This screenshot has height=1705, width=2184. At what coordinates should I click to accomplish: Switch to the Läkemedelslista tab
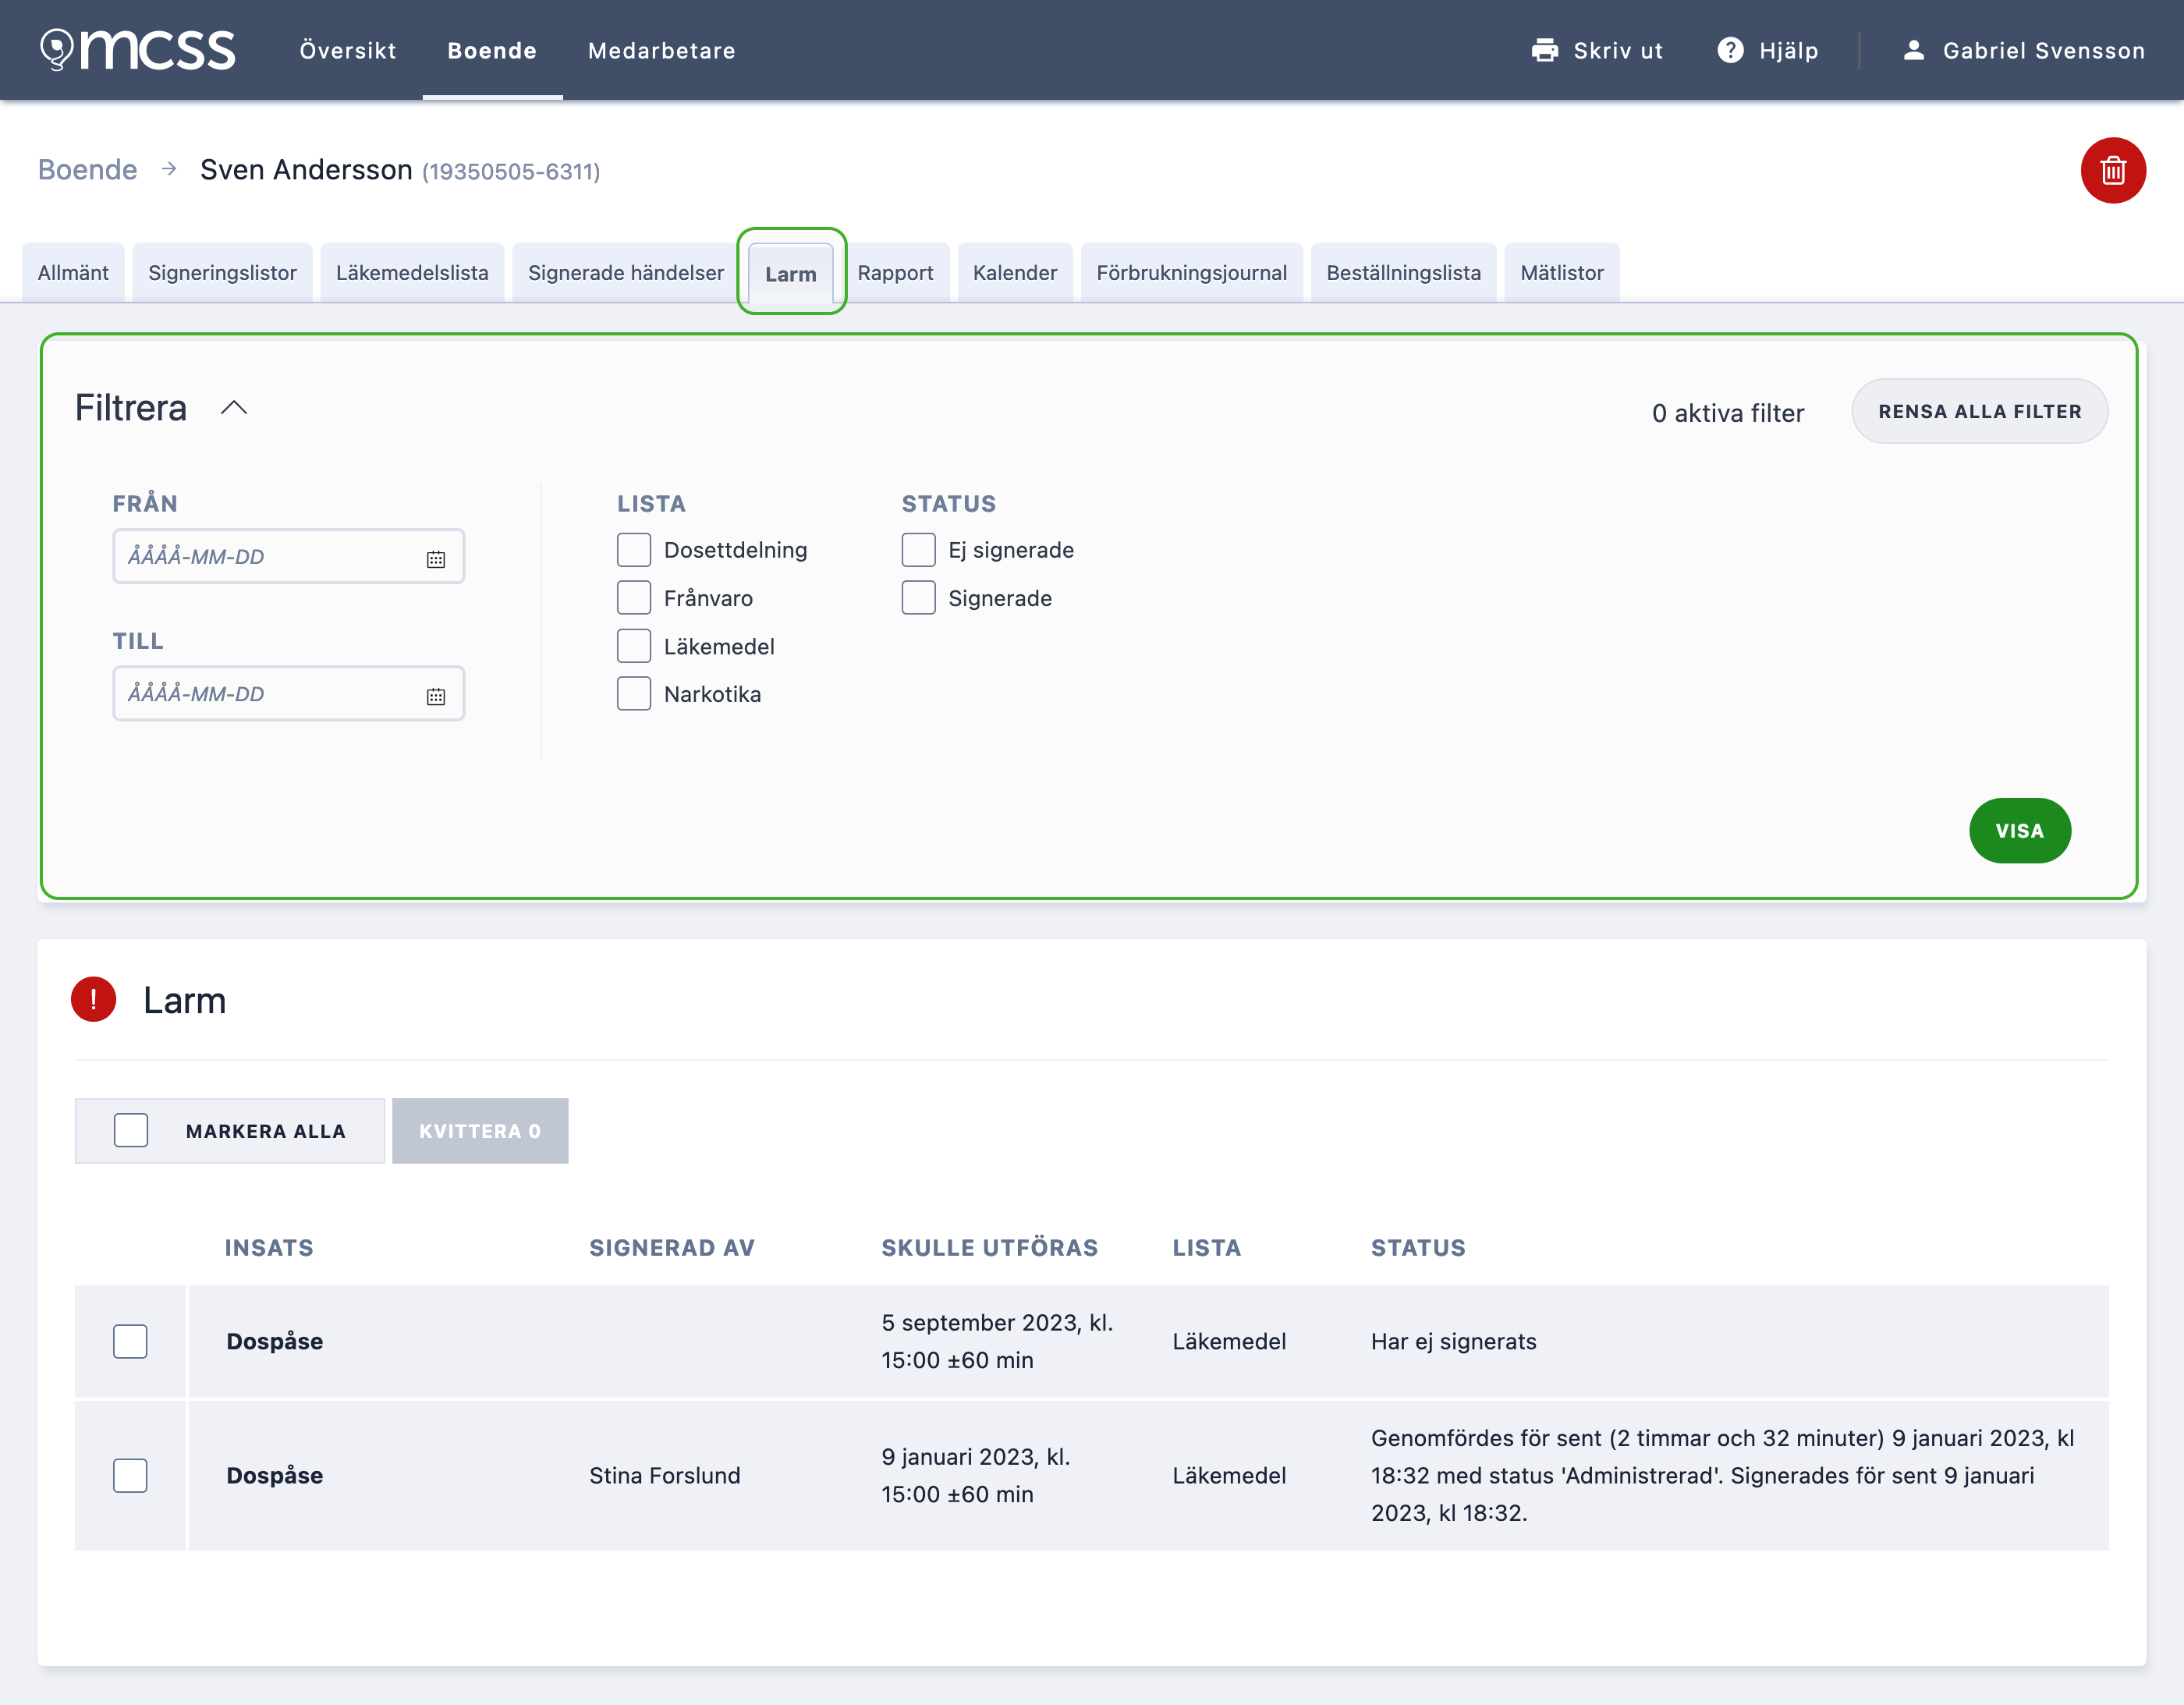coord(412,272)
